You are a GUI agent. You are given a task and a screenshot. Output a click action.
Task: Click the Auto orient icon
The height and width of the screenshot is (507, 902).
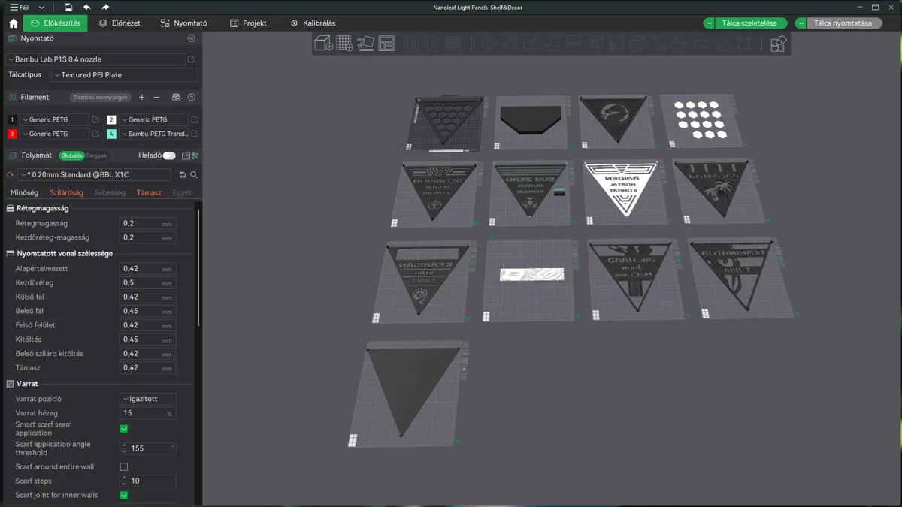point(366,44)
